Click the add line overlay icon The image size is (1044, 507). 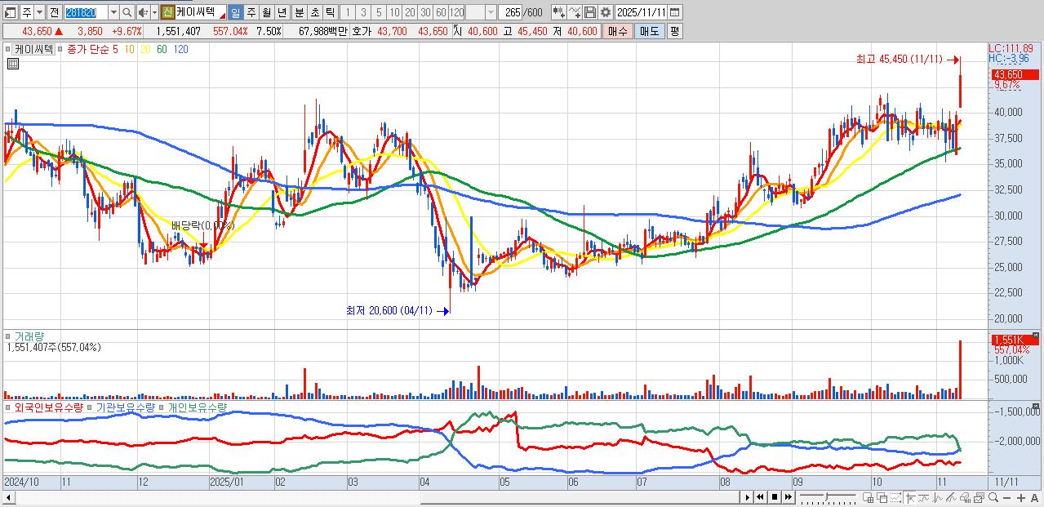[575, 12]
